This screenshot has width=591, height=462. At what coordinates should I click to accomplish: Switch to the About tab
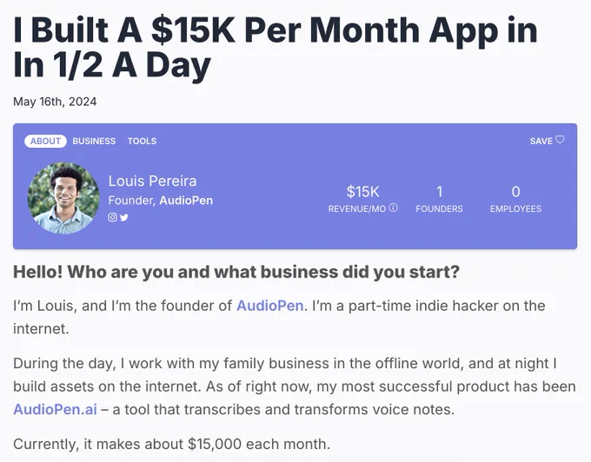[x=45, y=141]
